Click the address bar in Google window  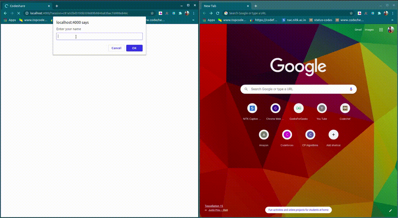tap(288, 13)
